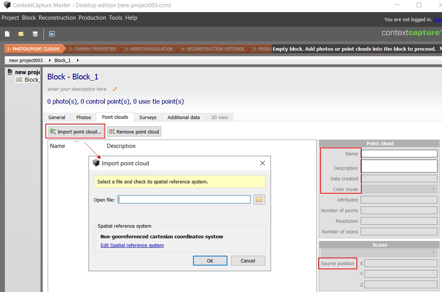Click the Remove point cloud button
442x292 pixels.
[134, 132]
